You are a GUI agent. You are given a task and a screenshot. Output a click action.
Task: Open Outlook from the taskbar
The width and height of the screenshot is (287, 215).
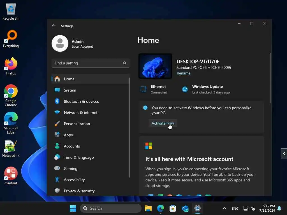(185, 208)
